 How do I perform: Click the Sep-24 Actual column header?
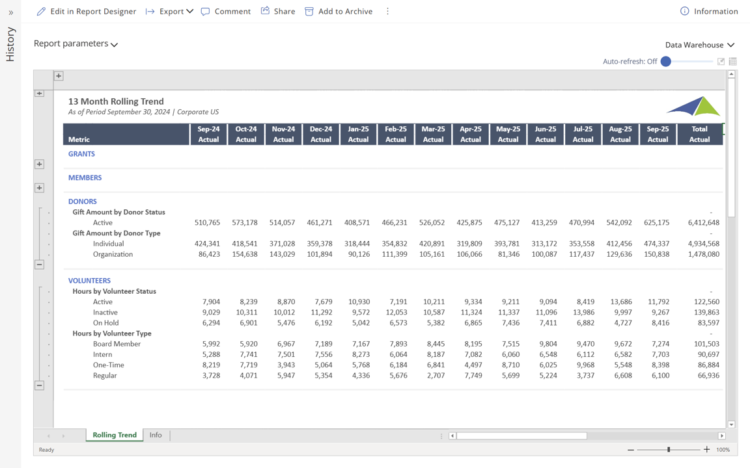pos(208,134)
